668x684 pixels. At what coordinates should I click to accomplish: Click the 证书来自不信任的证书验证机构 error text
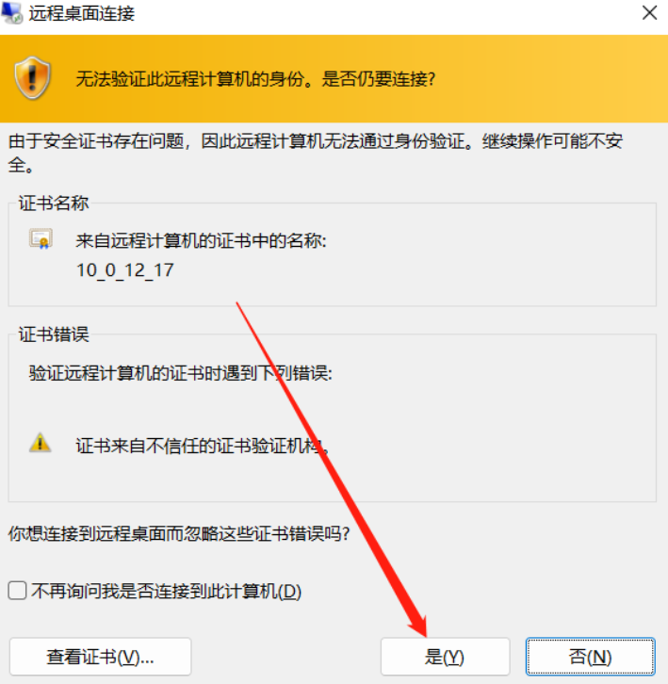point(203,446)
